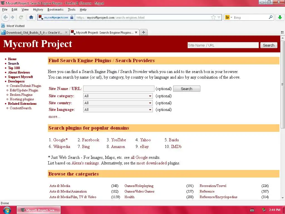Screen dimensions: 285x214
Task: Expand the Site language dropdown
Action: pos(118,110)
